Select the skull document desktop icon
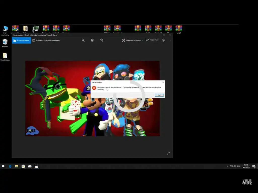This screenshot has height=193, width=258. tap(25, 29)
